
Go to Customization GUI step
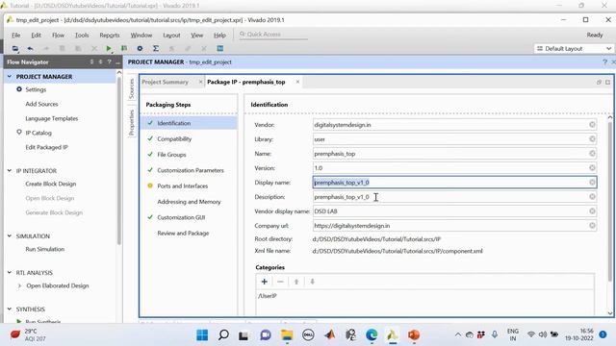point(181,217)
